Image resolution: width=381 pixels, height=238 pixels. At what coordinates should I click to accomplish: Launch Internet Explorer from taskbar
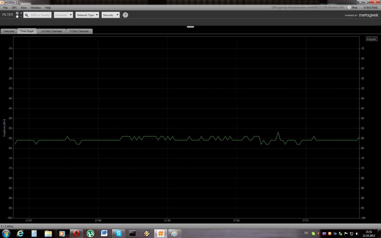tap(20, 233)
